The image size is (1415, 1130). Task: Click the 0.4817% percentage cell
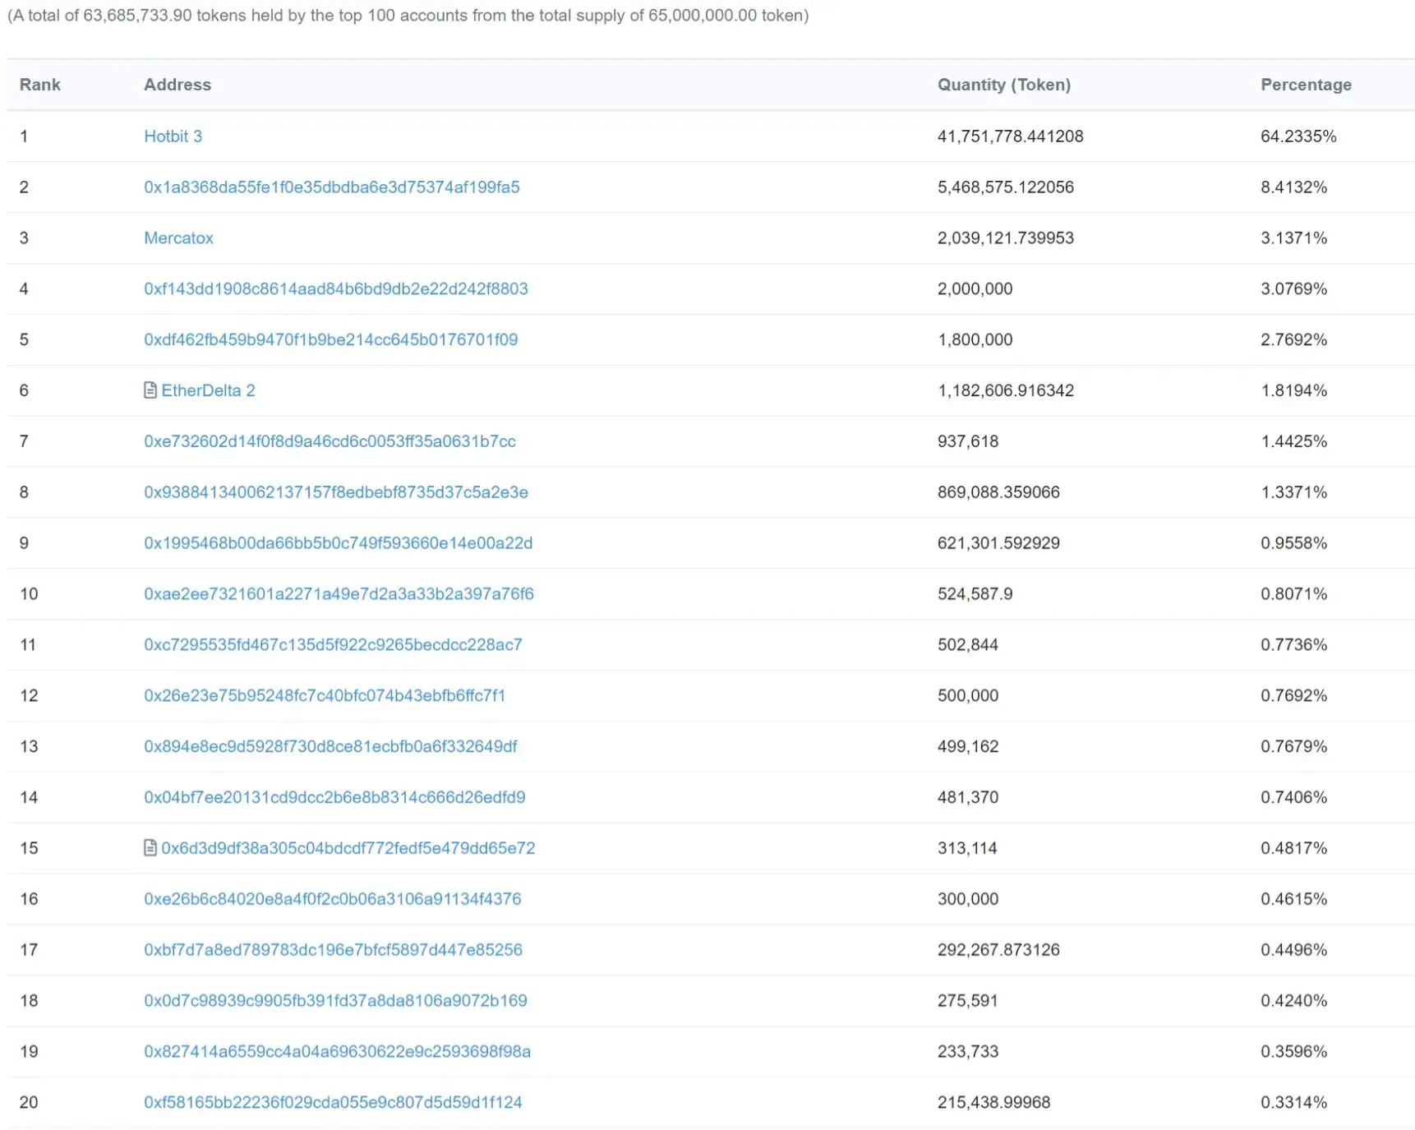(x=1294, y=848)
